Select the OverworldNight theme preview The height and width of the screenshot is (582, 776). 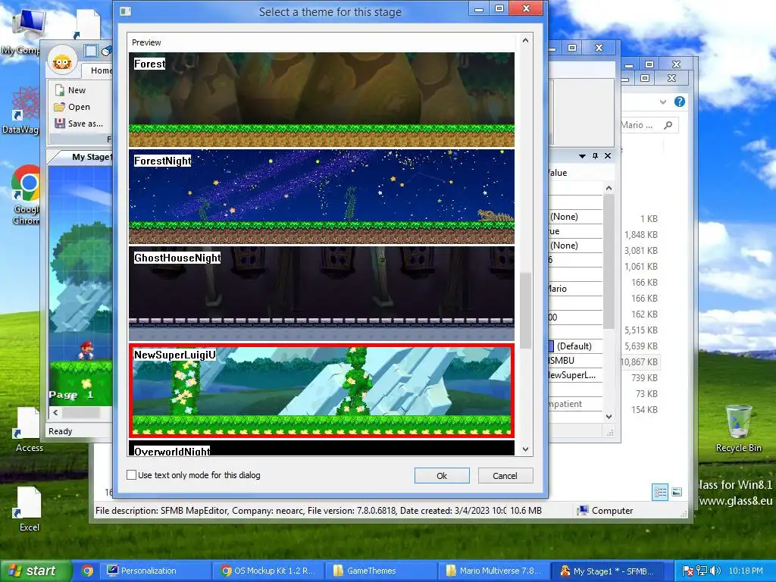[x=321, y=449]
